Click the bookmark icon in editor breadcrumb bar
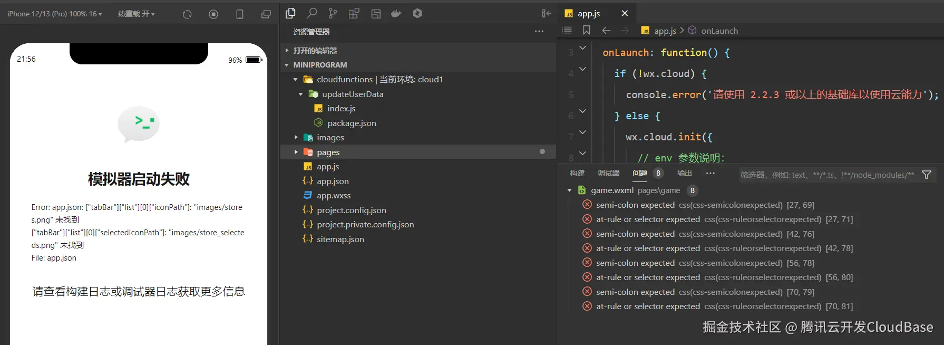This screenshot has height=345, width=944. pos(586,31)
